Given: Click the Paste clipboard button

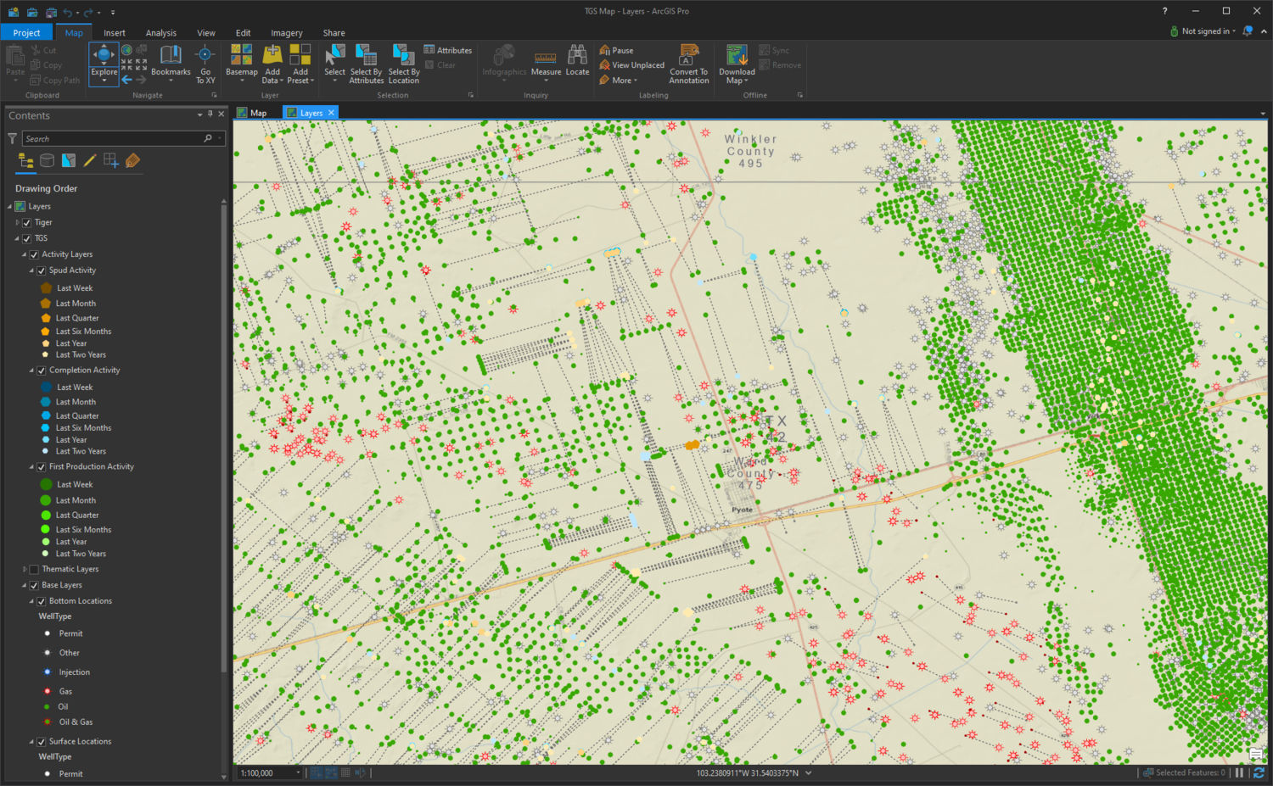Looking at the screenshot, I should click(x=15, y=62).
